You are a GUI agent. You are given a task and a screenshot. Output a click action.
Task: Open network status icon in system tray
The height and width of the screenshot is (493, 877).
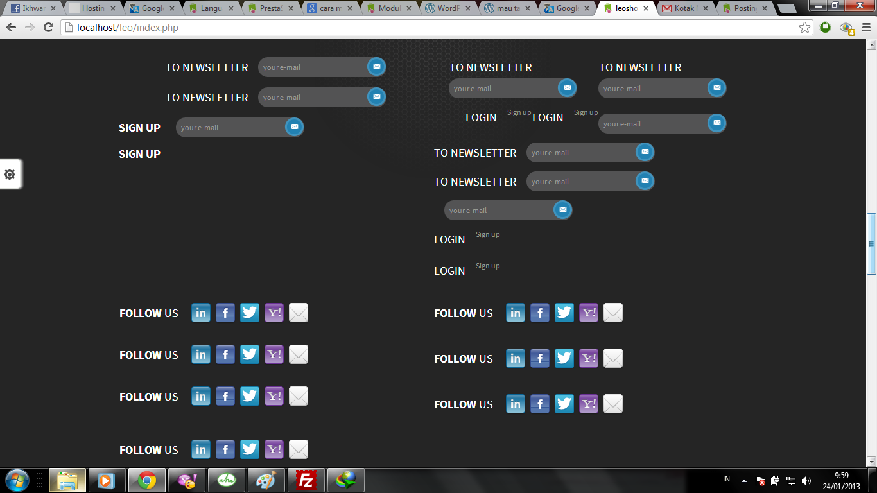791,481
